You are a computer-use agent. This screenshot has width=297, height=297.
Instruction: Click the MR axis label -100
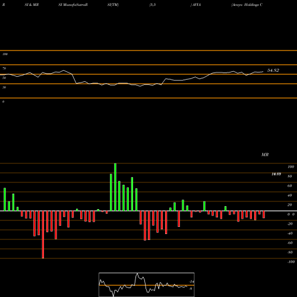click(x=291, y=262)
